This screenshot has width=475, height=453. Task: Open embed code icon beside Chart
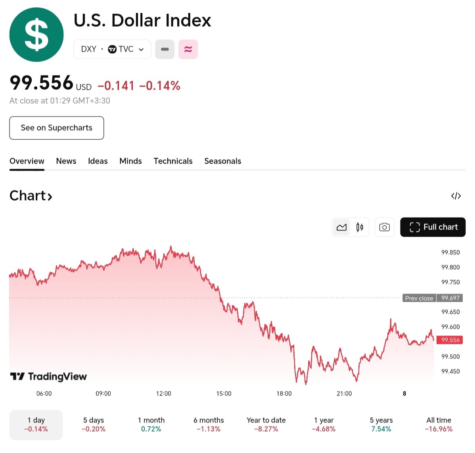[456, 196]
